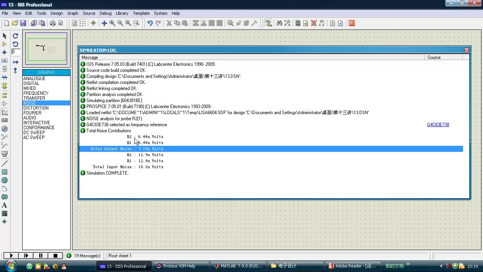483x272 pixels.
Task: Open search and tag binoculars tool
Action: [x=279, y=23]
